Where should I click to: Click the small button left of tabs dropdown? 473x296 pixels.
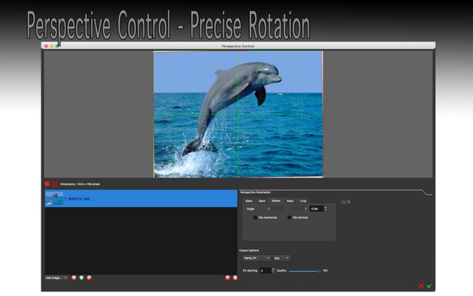pyautogui.click(x=344, y=202)
